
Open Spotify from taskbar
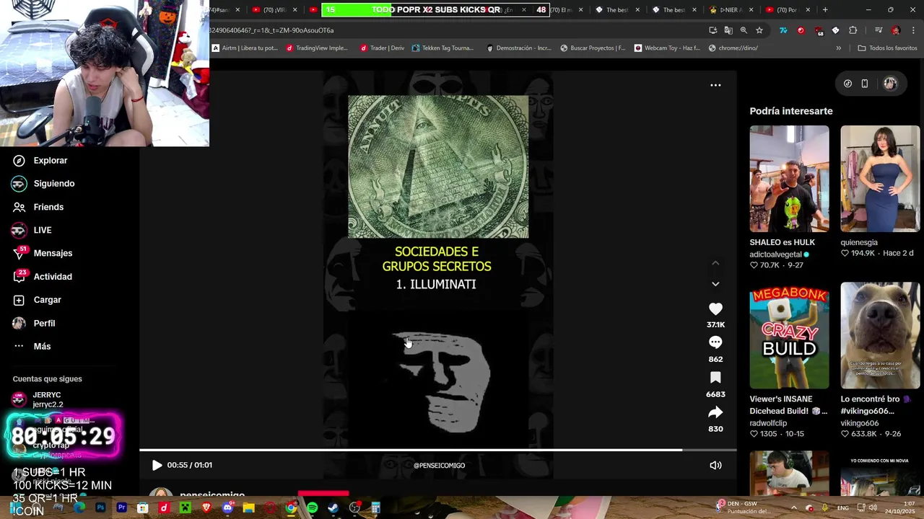(312, 508)
